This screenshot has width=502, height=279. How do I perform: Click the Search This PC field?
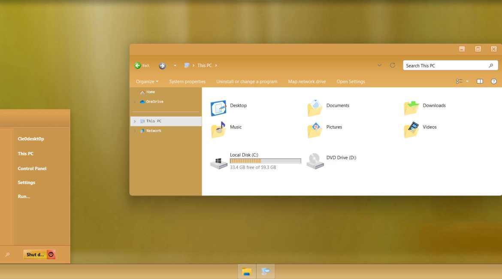[x=445, y=66]
